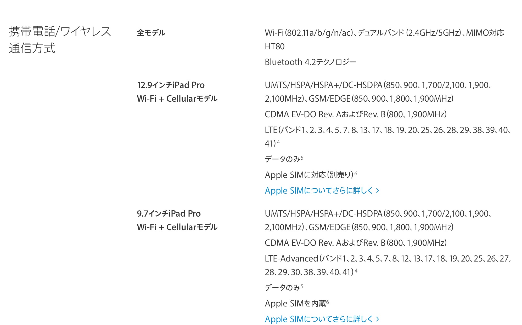Open Apple SIM link under 12.9-inch iPad Pro
This screenshot has height=325, width=522.
tap(319, 191)
